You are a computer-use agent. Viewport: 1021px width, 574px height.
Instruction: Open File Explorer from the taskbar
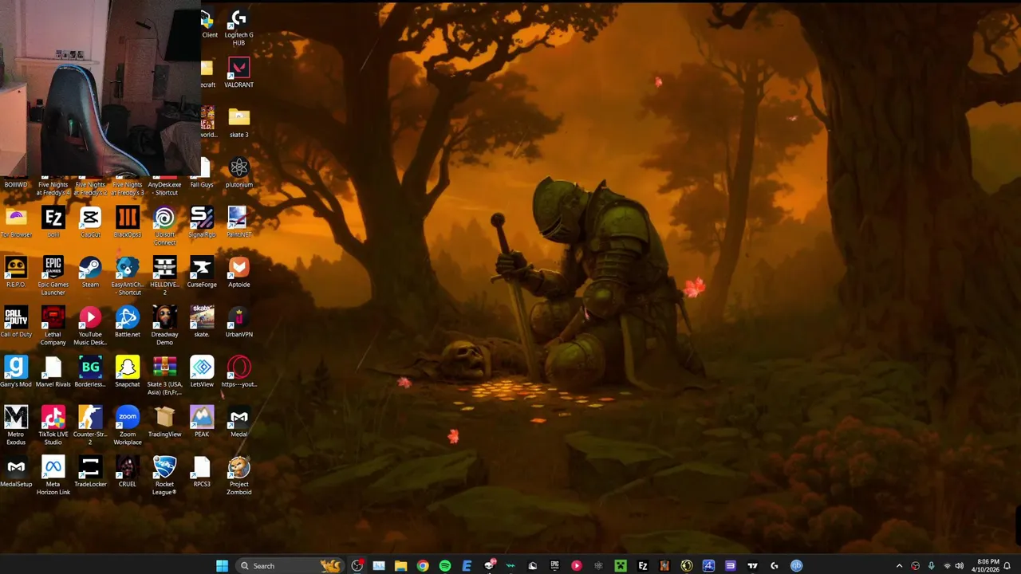400,566
